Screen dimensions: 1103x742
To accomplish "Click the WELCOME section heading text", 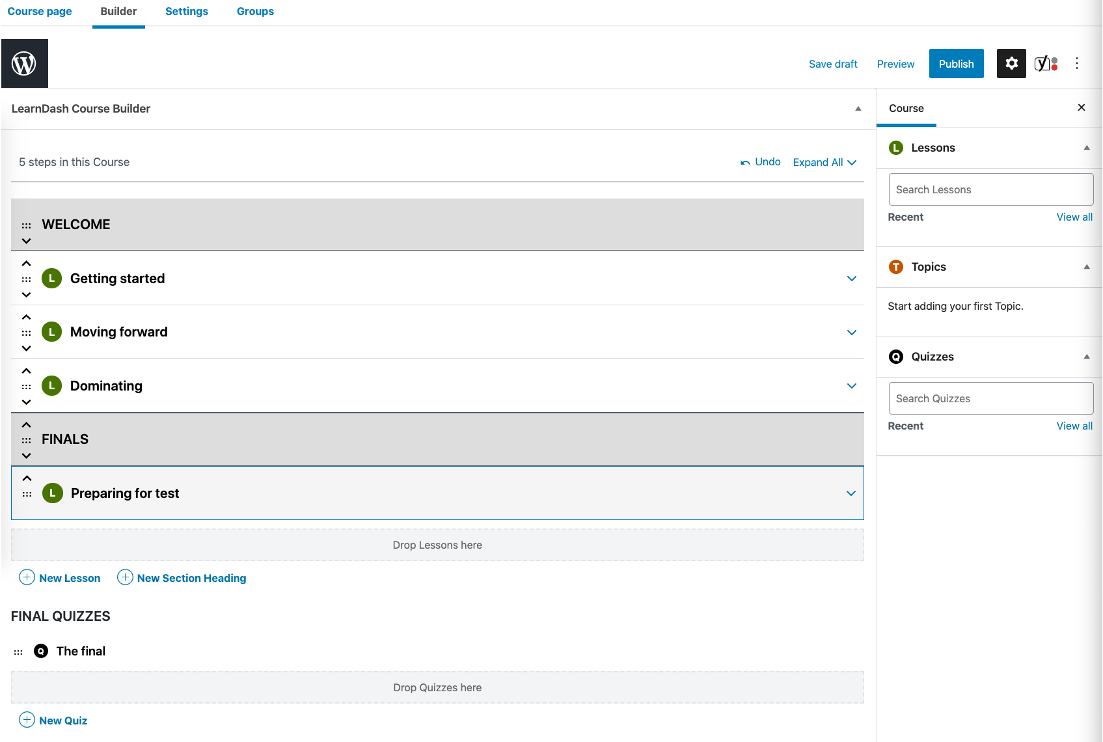I will 76,225.
